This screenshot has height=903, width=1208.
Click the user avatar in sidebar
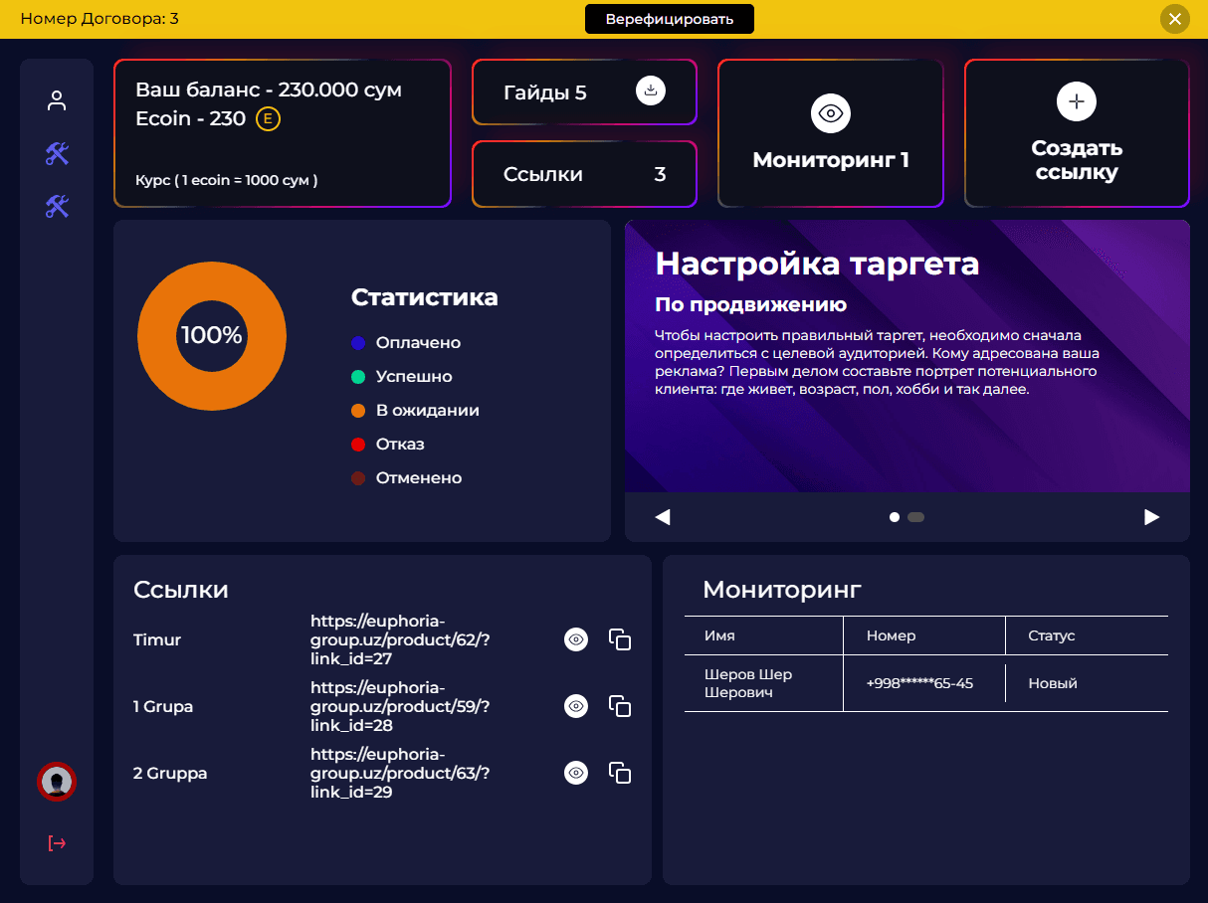(x=57, y=782)
